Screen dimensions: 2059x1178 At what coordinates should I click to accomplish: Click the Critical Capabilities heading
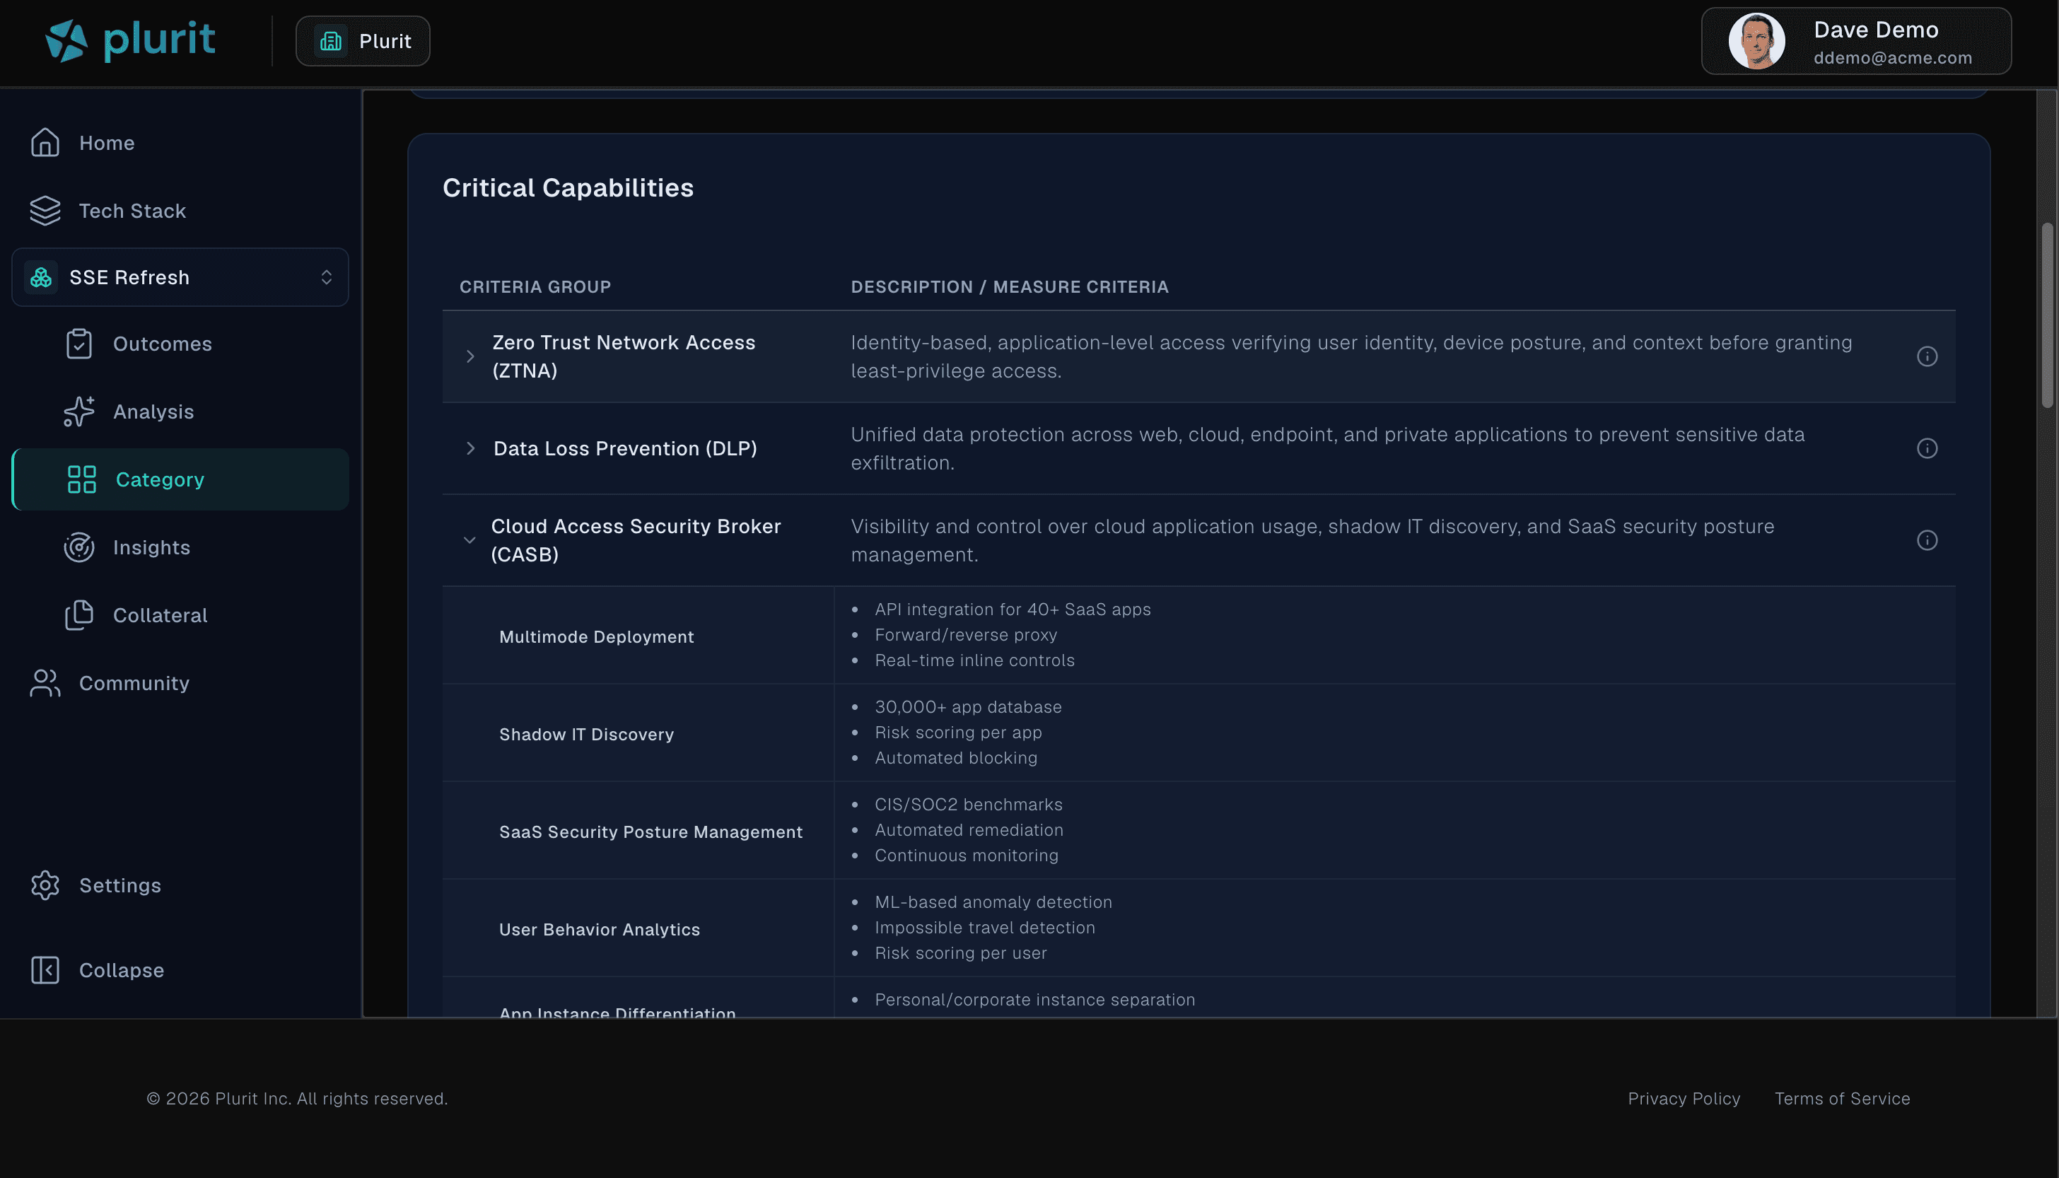[568, 187]
